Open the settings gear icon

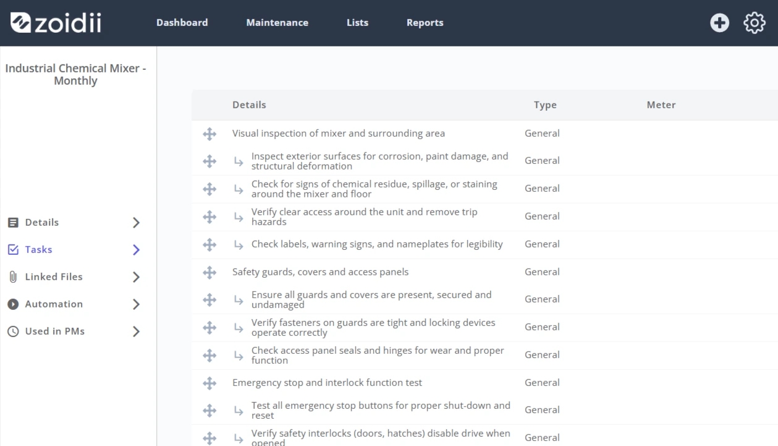point(755,23)
